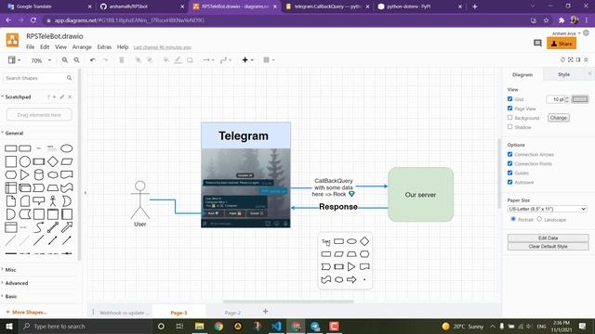This screenshot has height=334, width=595.
Task: Click the fill color bucket icon
Action: pos(165,59)
